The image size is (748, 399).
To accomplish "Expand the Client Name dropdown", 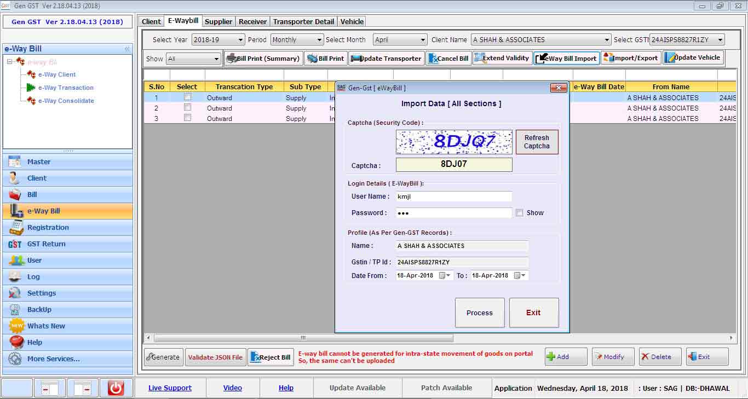I will click(606, 40).
